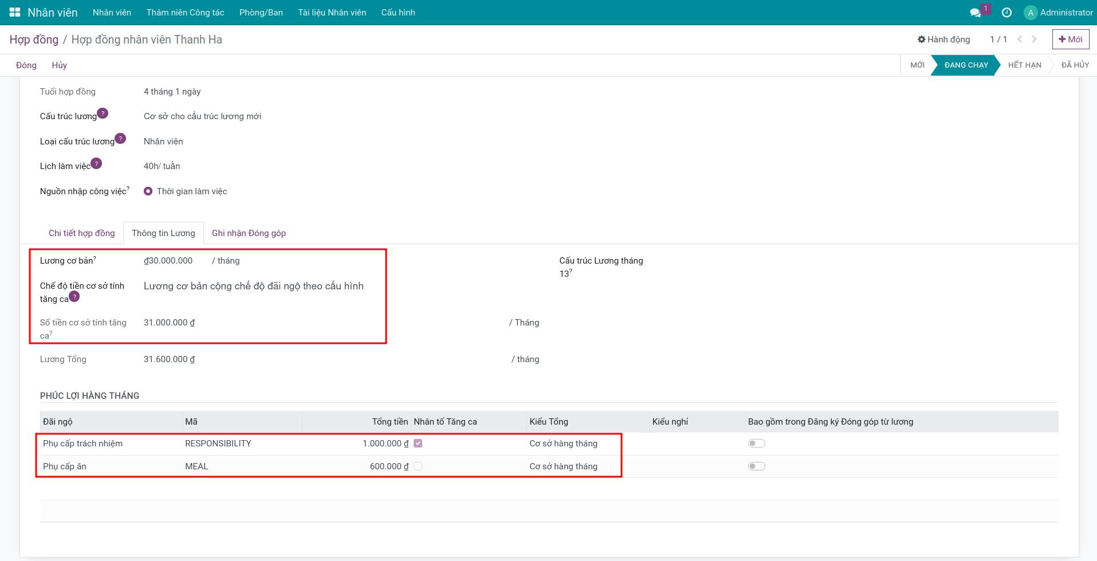The width and height of the screenshot is (1097, 561).
Task: Sort by Đãi ngộ column header
Action: point(111,422)
